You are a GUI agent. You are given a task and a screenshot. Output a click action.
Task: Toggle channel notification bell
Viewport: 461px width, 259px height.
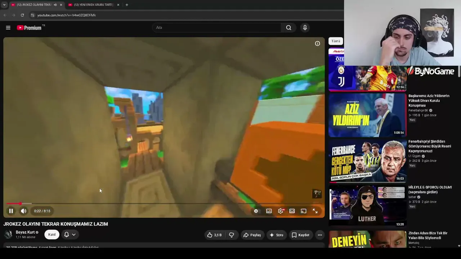coord(66,235)
